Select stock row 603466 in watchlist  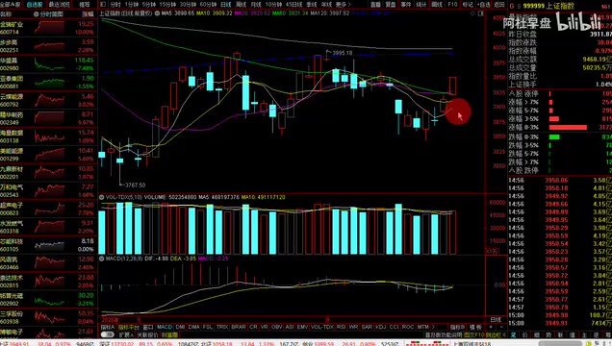48,263
